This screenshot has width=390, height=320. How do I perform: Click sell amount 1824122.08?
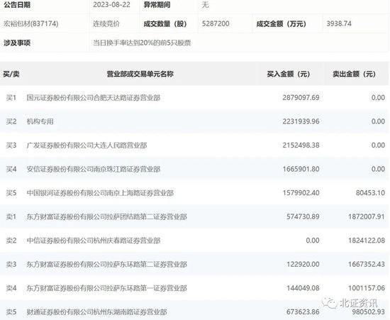pyautogui.click(x=367, y=241)
